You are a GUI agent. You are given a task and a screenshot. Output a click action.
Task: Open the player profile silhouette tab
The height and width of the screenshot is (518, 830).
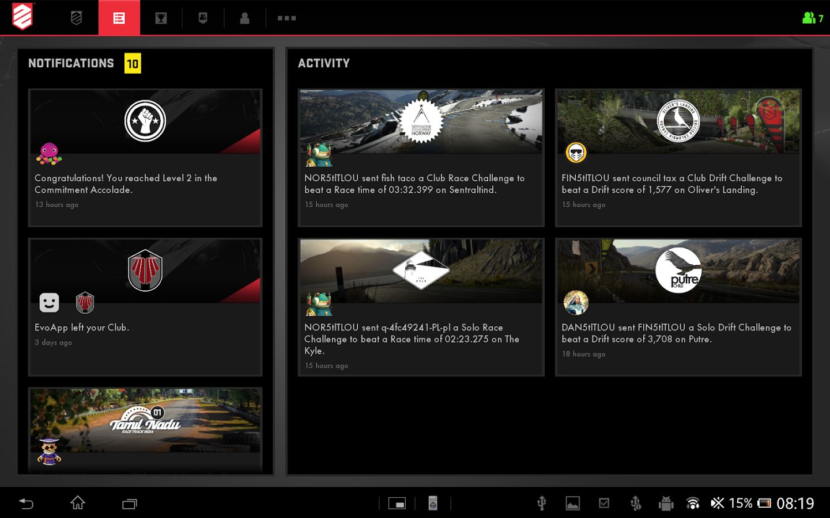tap(244, 18)
